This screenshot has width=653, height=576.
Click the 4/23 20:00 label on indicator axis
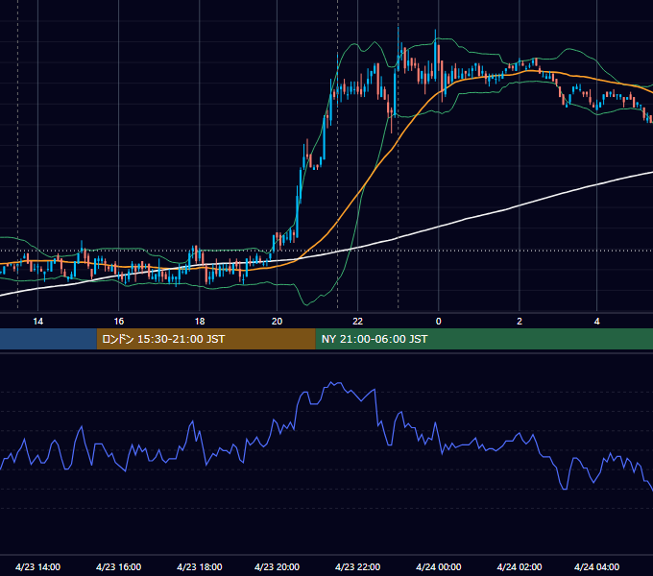point(277,566)
